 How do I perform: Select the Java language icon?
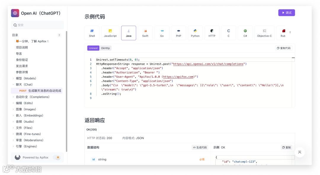tap(129, 31)
